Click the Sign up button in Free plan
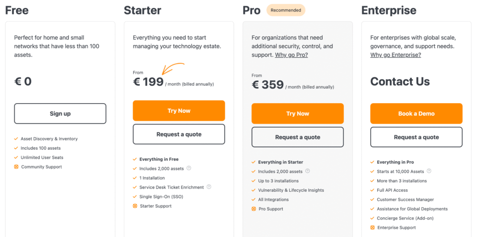This screenshot has width=477, height=237. [x=60, y=114]
